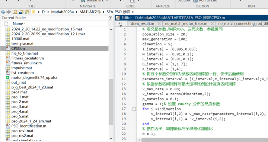The width and height of the screenshot is (268, 142).
Task: Select the PSO_identification.m file
Action: click(x=29, y=126)
